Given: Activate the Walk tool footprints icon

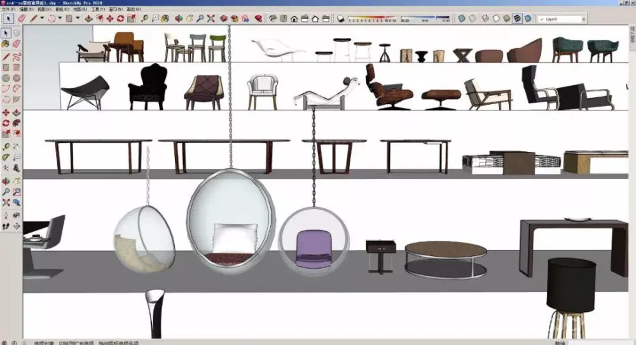Looking at the screenshot, I should (x=6, y=226).
